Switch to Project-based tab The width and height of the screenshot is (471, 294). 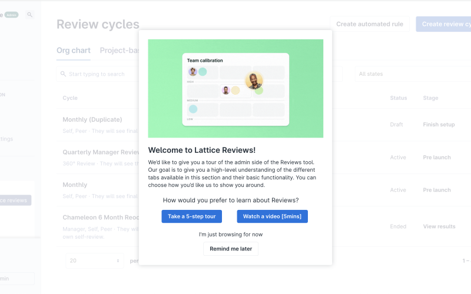[120, 51]
